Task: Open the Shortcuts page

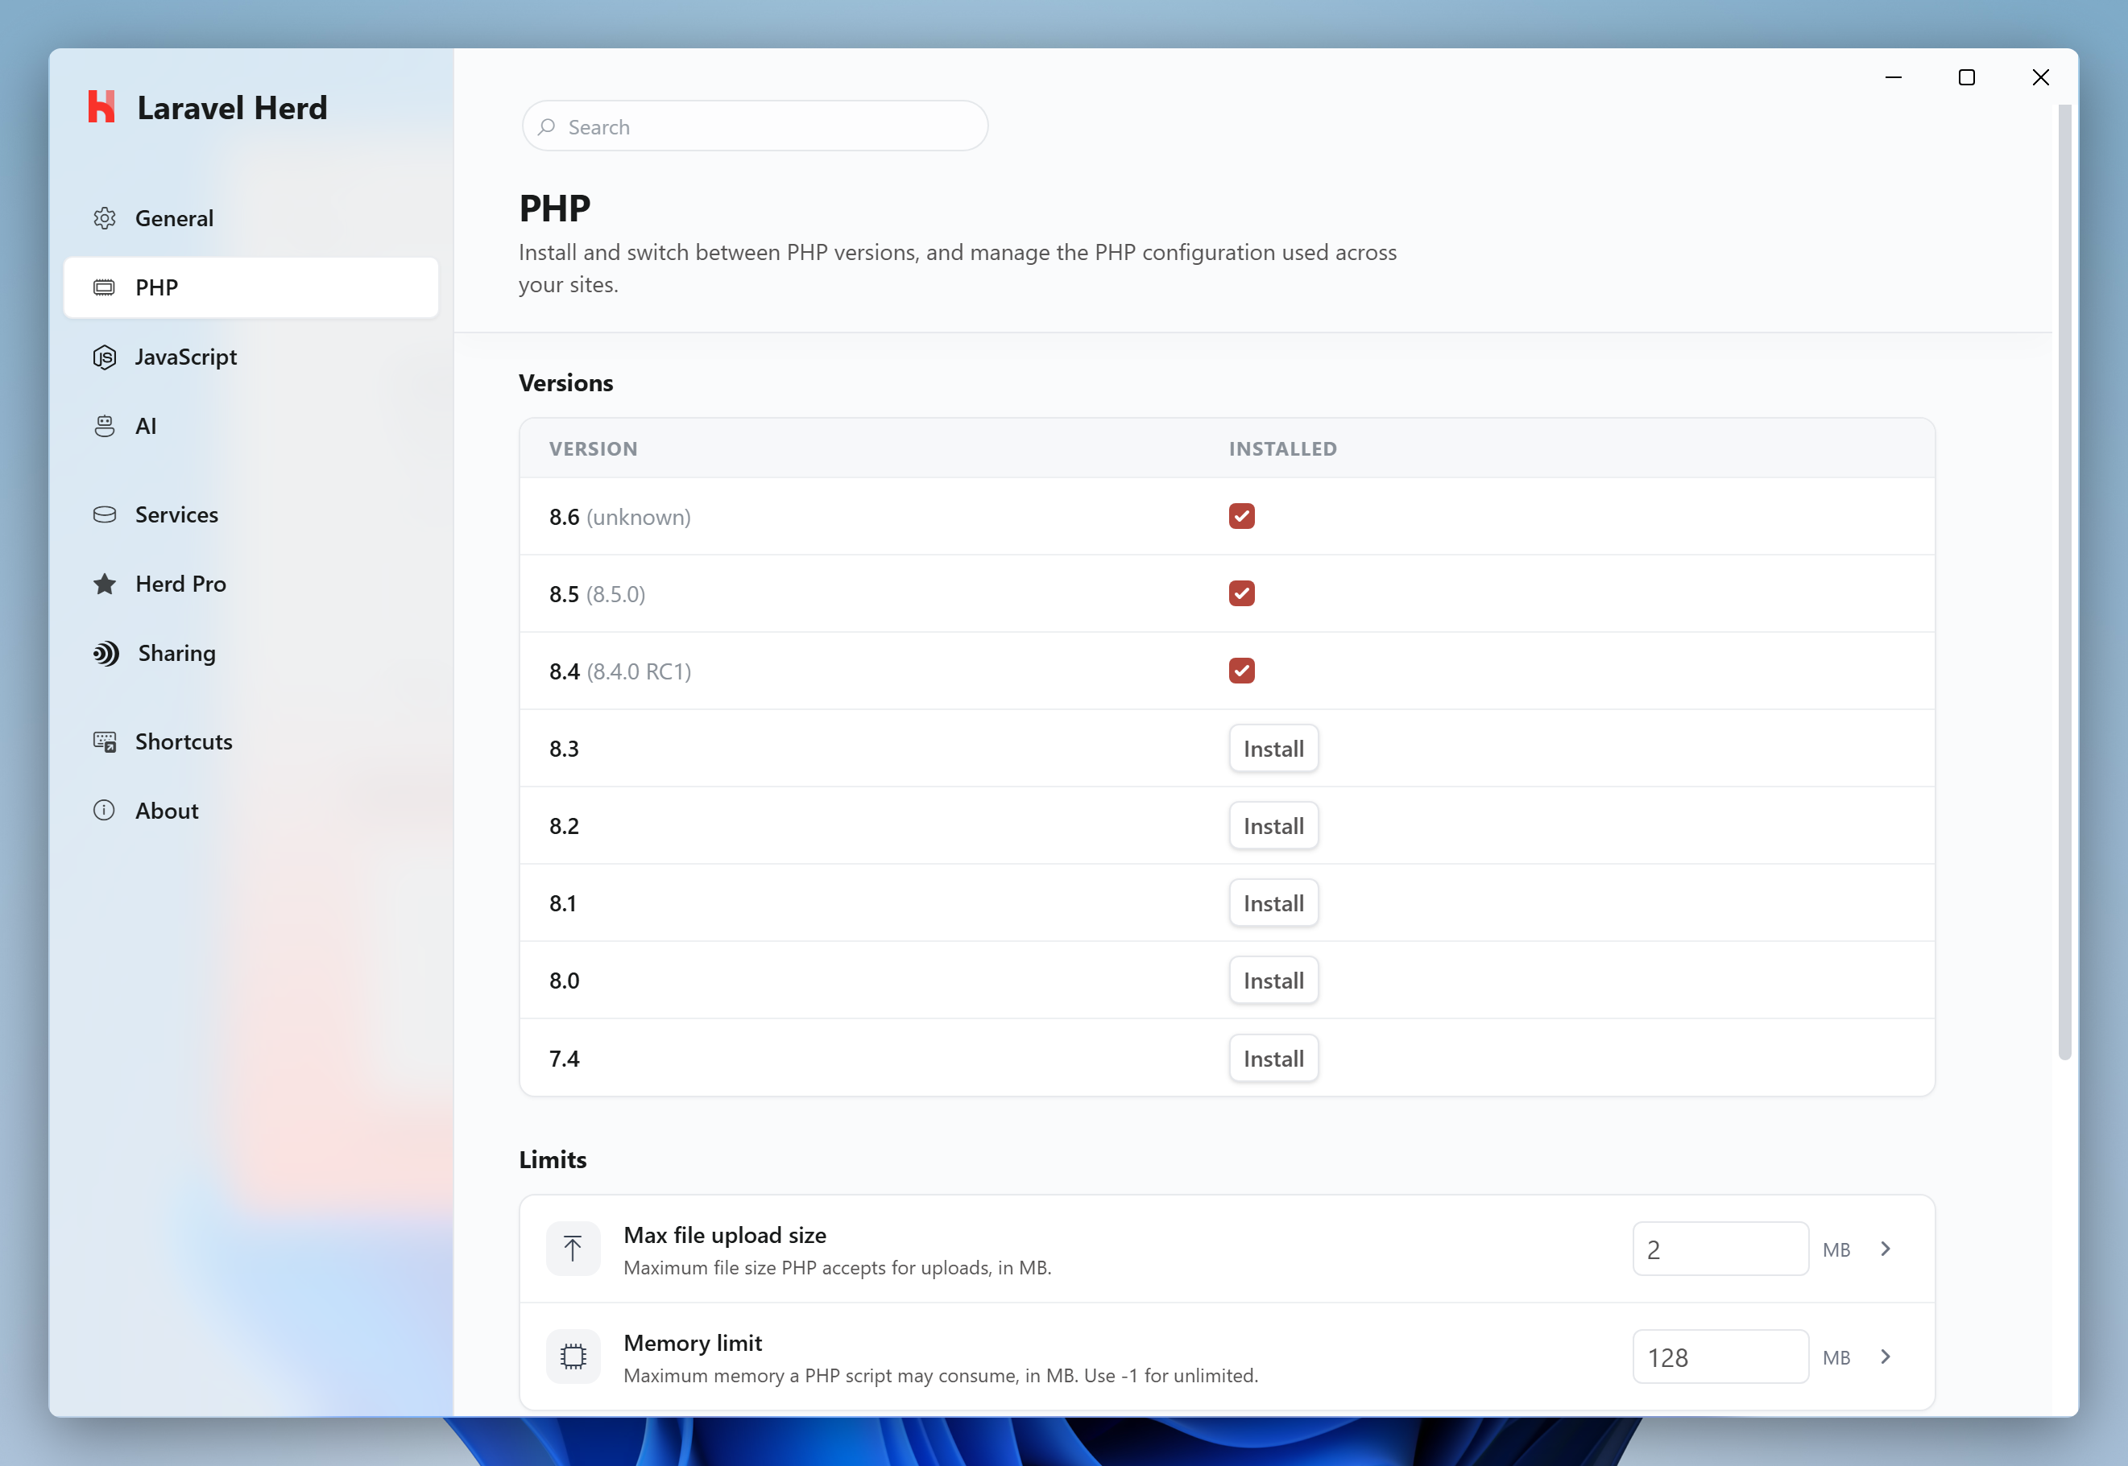Action: (250, 741)
